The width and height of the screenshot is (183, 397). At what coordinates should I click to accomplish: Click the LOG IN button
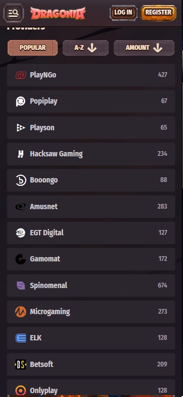click(123, 13)
